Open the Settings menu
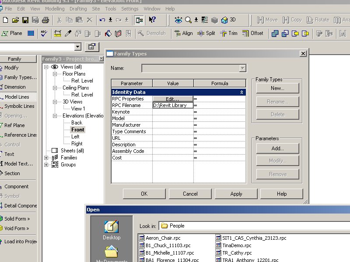Viewport: 350px width, 262px height. click(130, 9)
